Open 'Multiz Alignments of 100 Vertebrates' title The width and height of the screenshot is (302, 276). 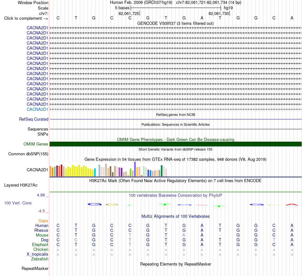[175, 216]
